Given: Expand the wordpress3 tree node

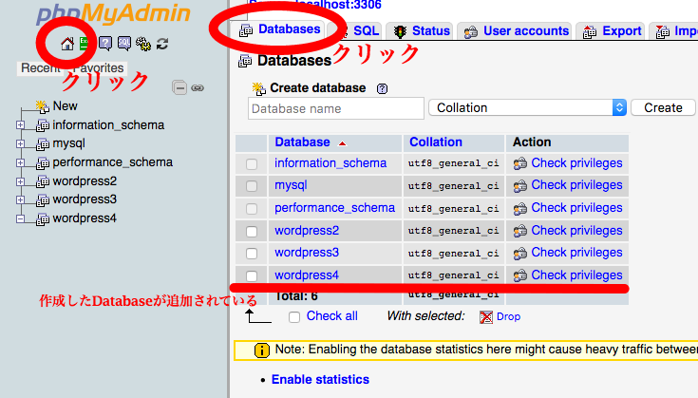Looking at the screenshot, I should (x=20, y=199).
